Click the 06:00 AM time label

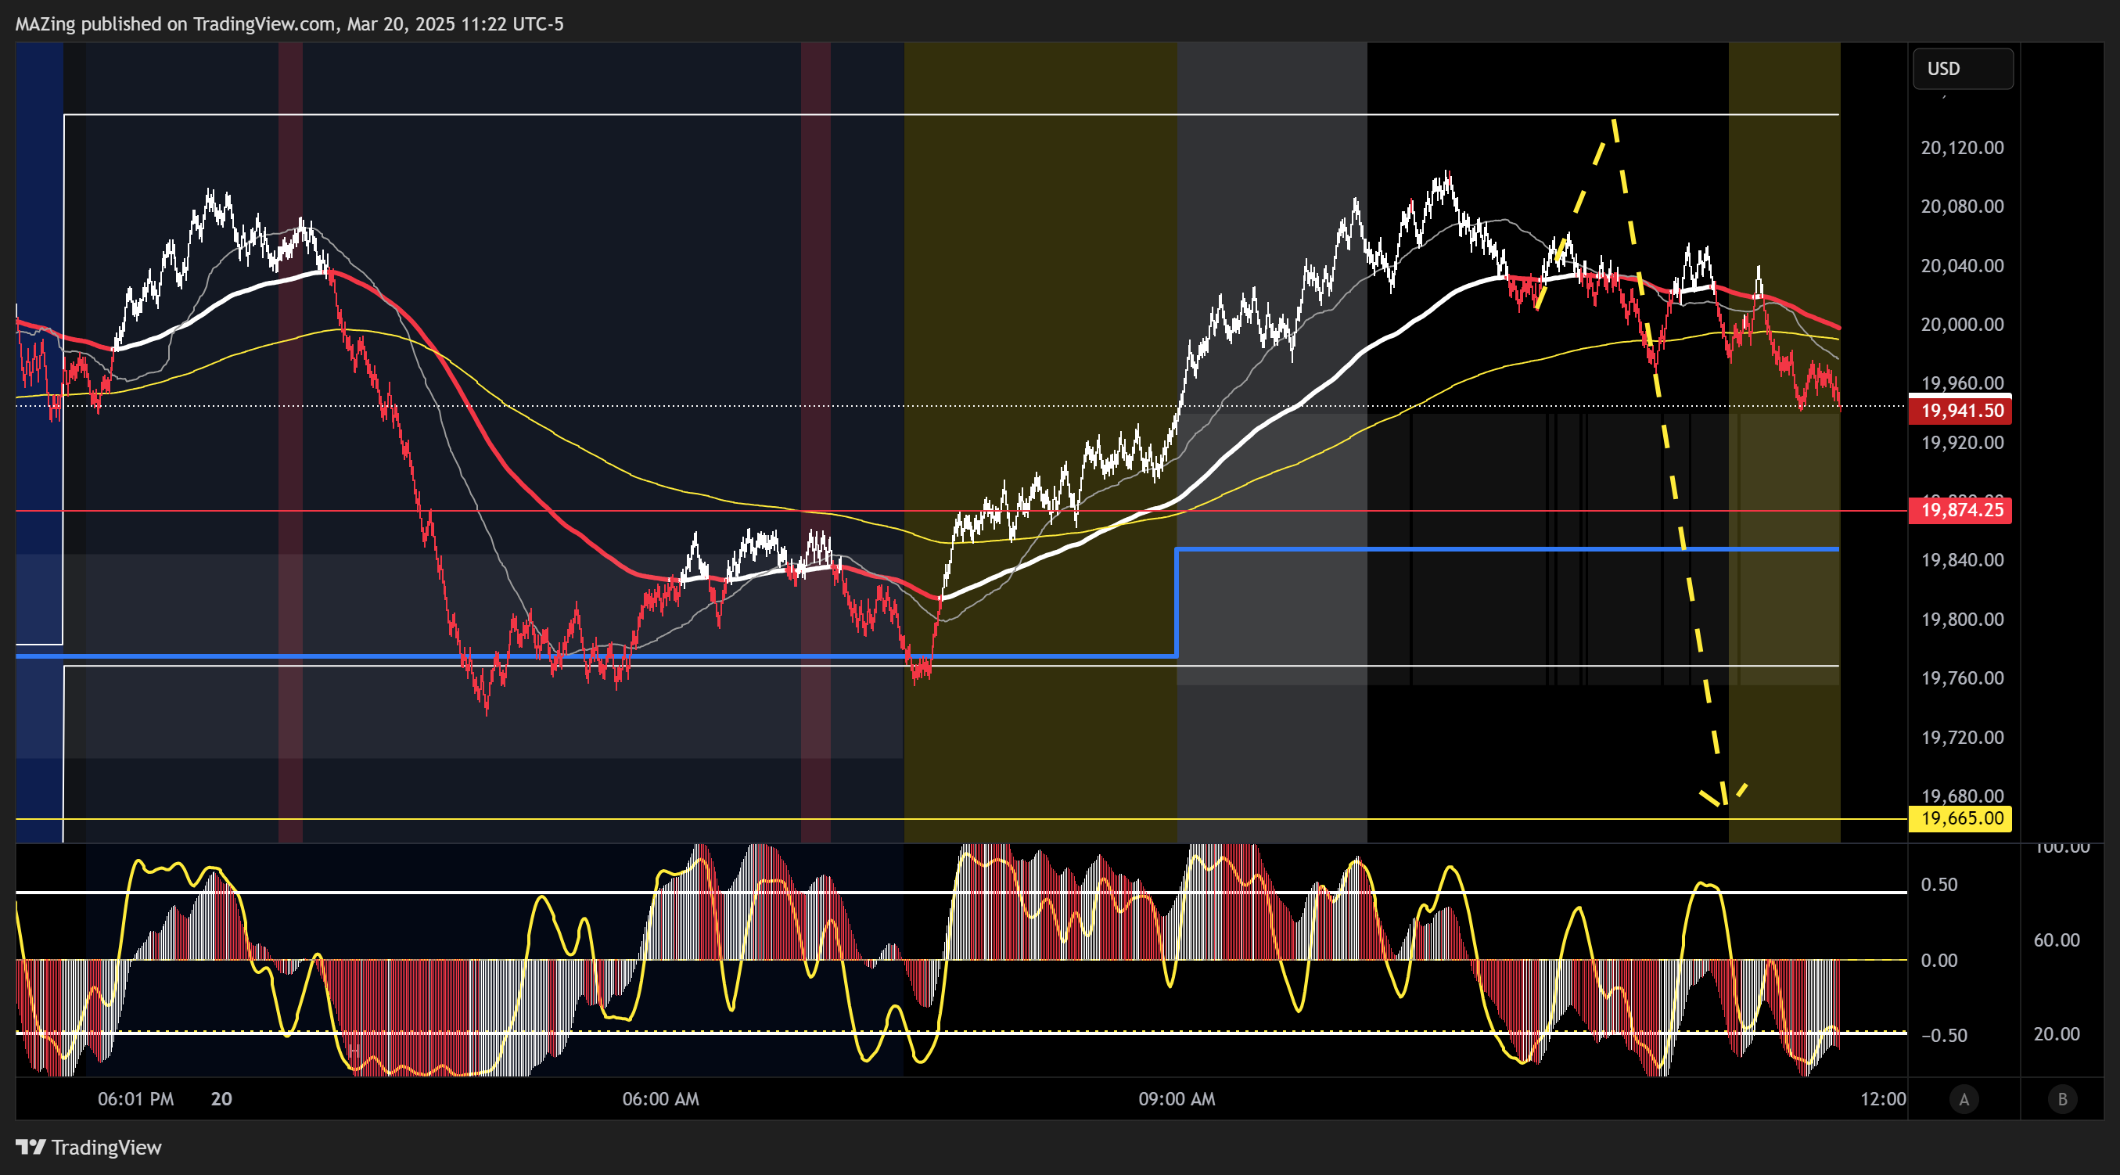tap(661, 1099)
